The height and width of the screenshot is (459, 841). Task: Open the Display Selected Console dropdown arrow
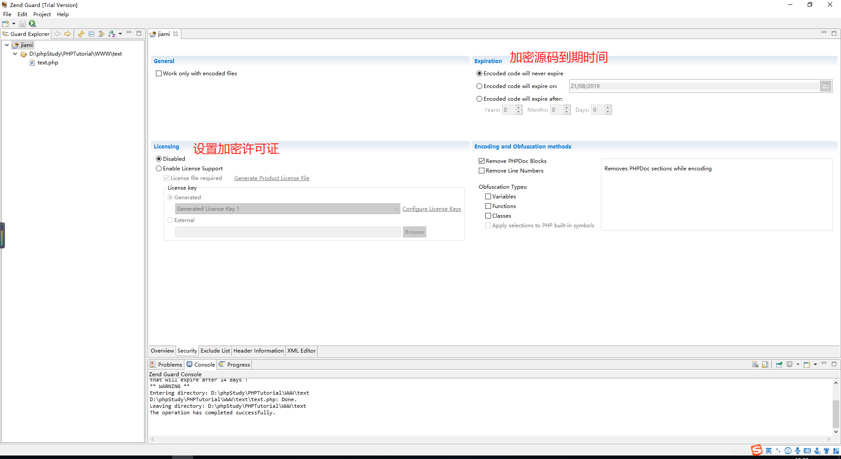798,364
